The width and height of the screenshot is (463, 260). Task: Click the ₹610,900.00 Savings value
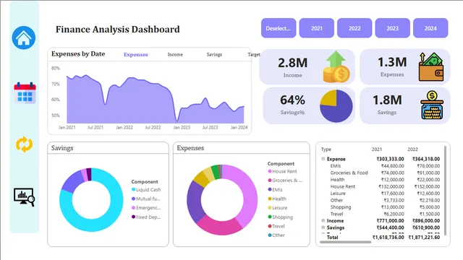426,227
